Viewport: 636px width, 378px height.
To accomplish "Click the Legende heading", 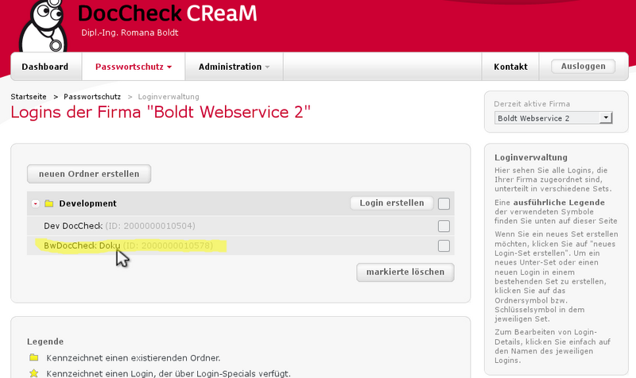I will coord(45,341).
